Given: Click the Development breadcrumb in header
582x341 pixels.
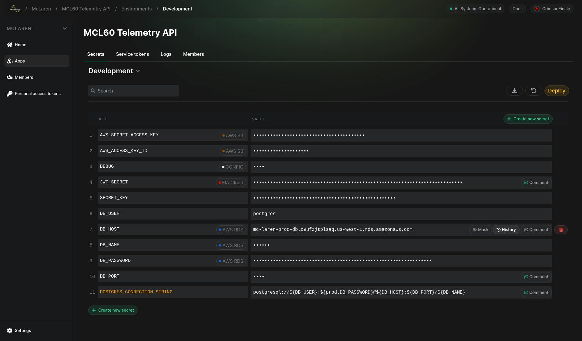Looking at the screenshot, I should 177,9.
